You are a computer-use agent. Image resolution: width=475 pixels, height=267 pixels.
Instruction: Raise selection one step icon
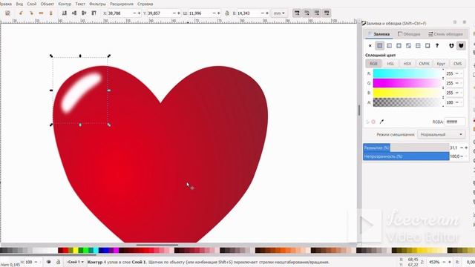[84, 13]
